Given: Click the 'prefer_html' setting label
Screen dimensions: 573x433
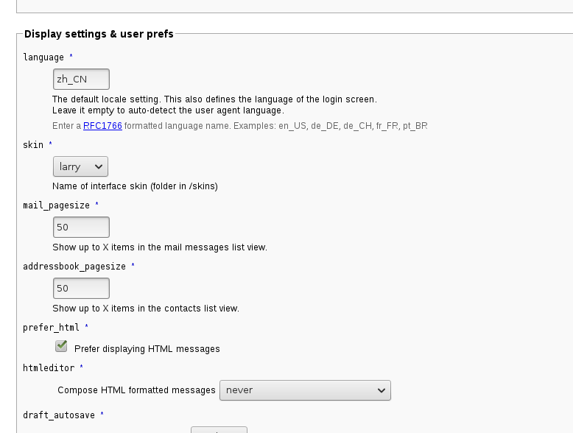Looking at the screenshot, I should (51, 327).
